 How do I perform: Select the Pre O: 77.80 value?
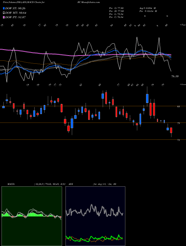[116, 8]
